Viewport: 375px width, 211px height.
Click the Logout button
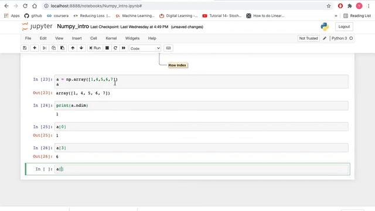point(344,26)
